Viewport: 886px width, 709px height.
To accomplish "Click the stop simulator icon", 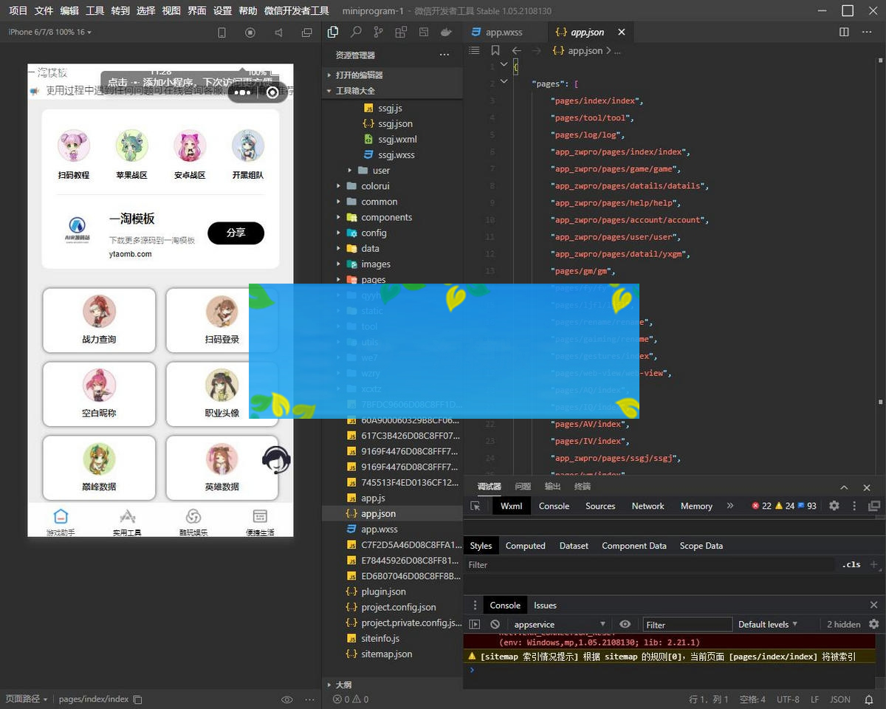I will point(250,32).
